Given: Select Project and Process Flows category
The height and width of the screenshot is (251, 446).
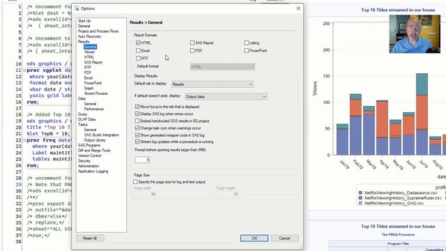Looking at the screenshot, I should [98, 31].
